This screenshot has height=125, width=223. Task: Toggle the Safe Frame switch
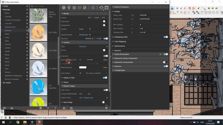click(106, 90)
